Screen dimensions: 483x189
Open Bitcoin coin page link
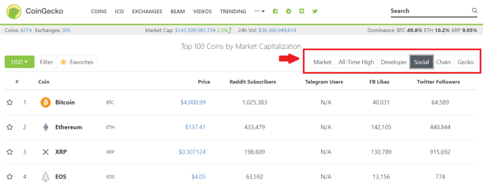(65, 102)
